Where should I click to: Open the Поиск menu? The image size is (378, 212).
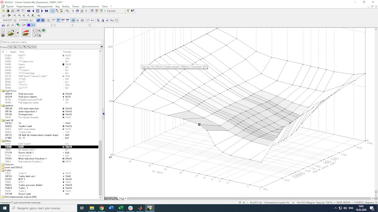click(76, 7)
